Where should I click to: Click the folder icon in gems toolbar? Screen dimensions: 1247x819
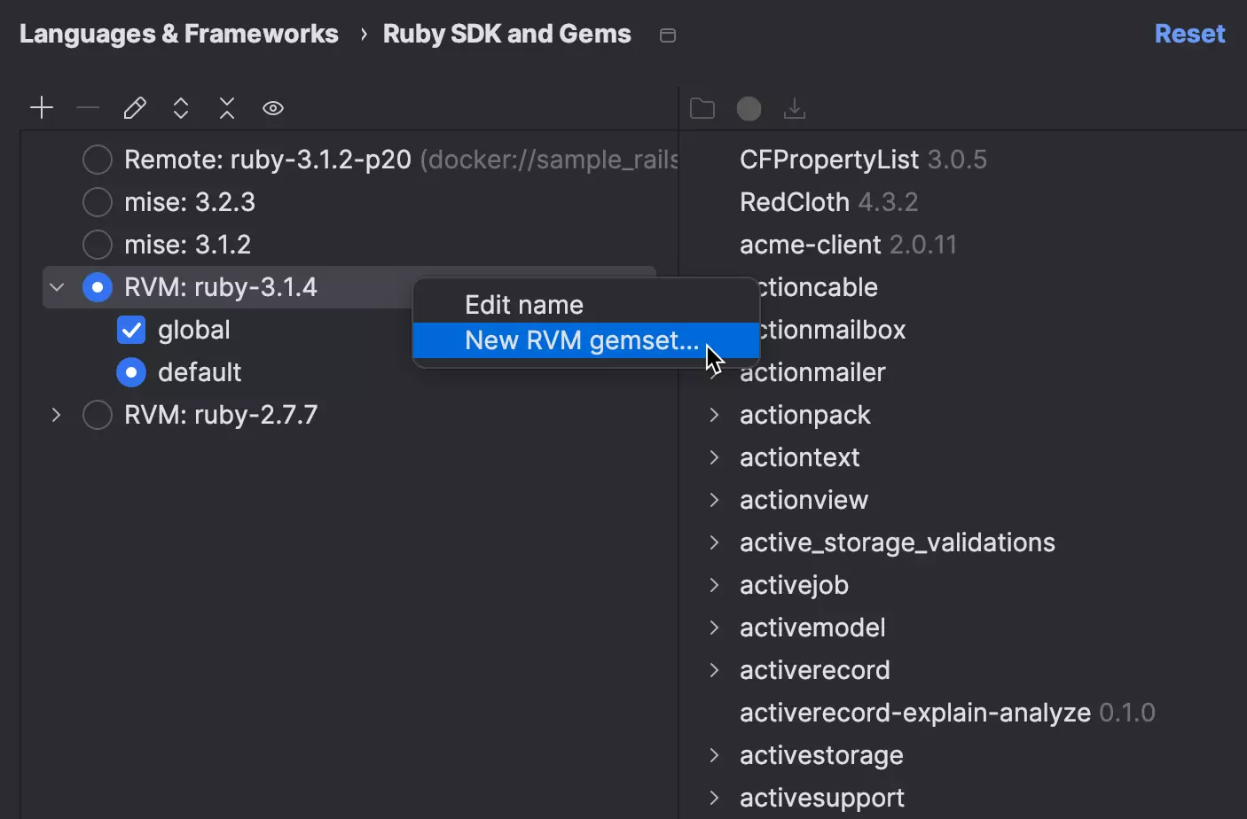tap(702, 108)
